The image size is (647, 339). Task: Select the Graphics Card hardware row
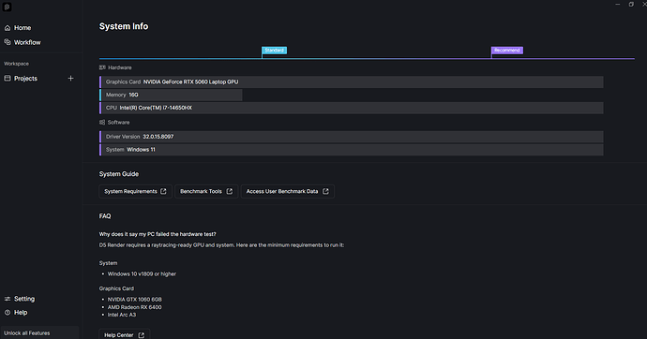352,82
